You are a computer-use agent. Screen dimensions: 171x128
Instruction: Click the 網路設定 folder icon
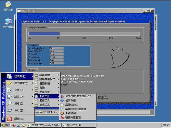click(x=36, y=92)
